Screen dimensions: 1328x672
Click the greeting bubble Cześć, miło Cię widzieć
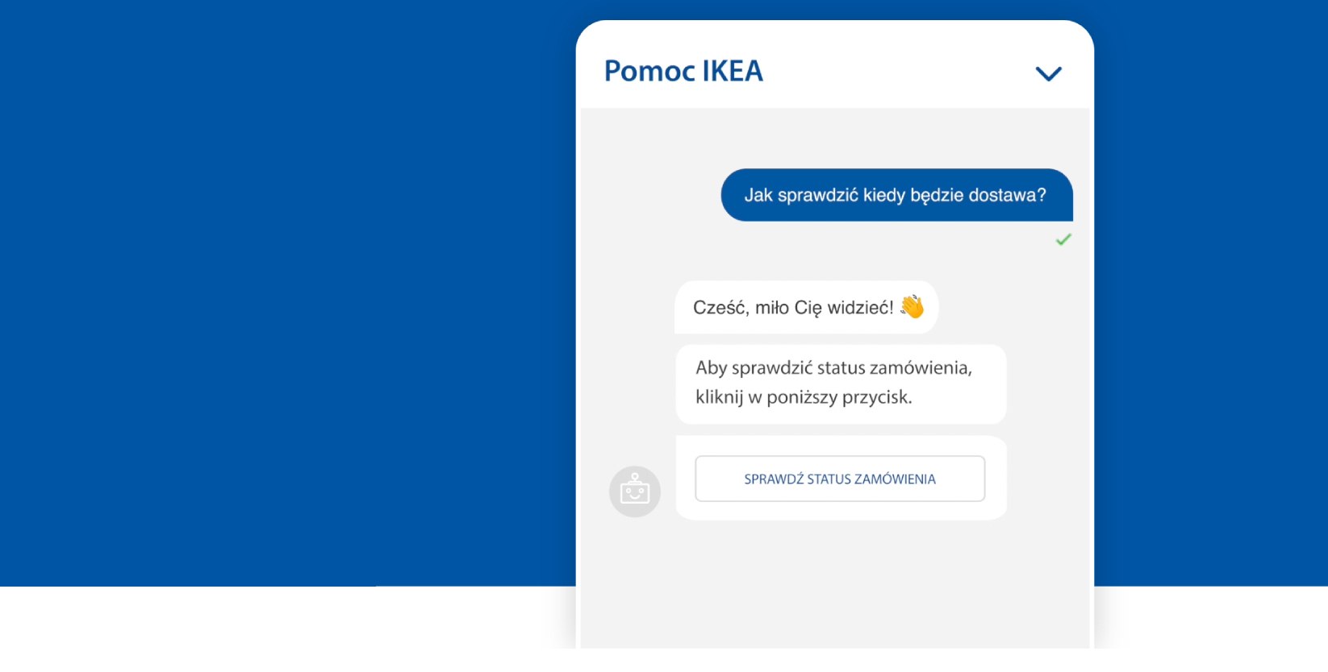coord(806,307)
